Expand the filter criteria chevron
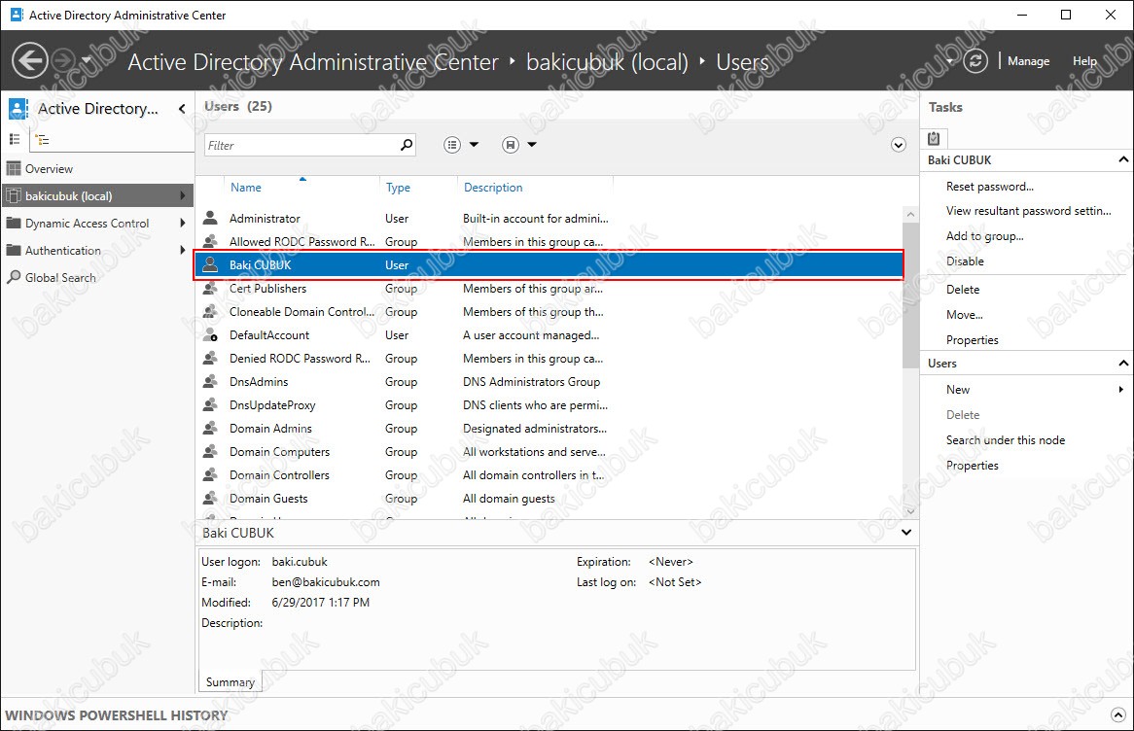Image resolution: width=1134 pixels, height=731 pixels. 899,145
